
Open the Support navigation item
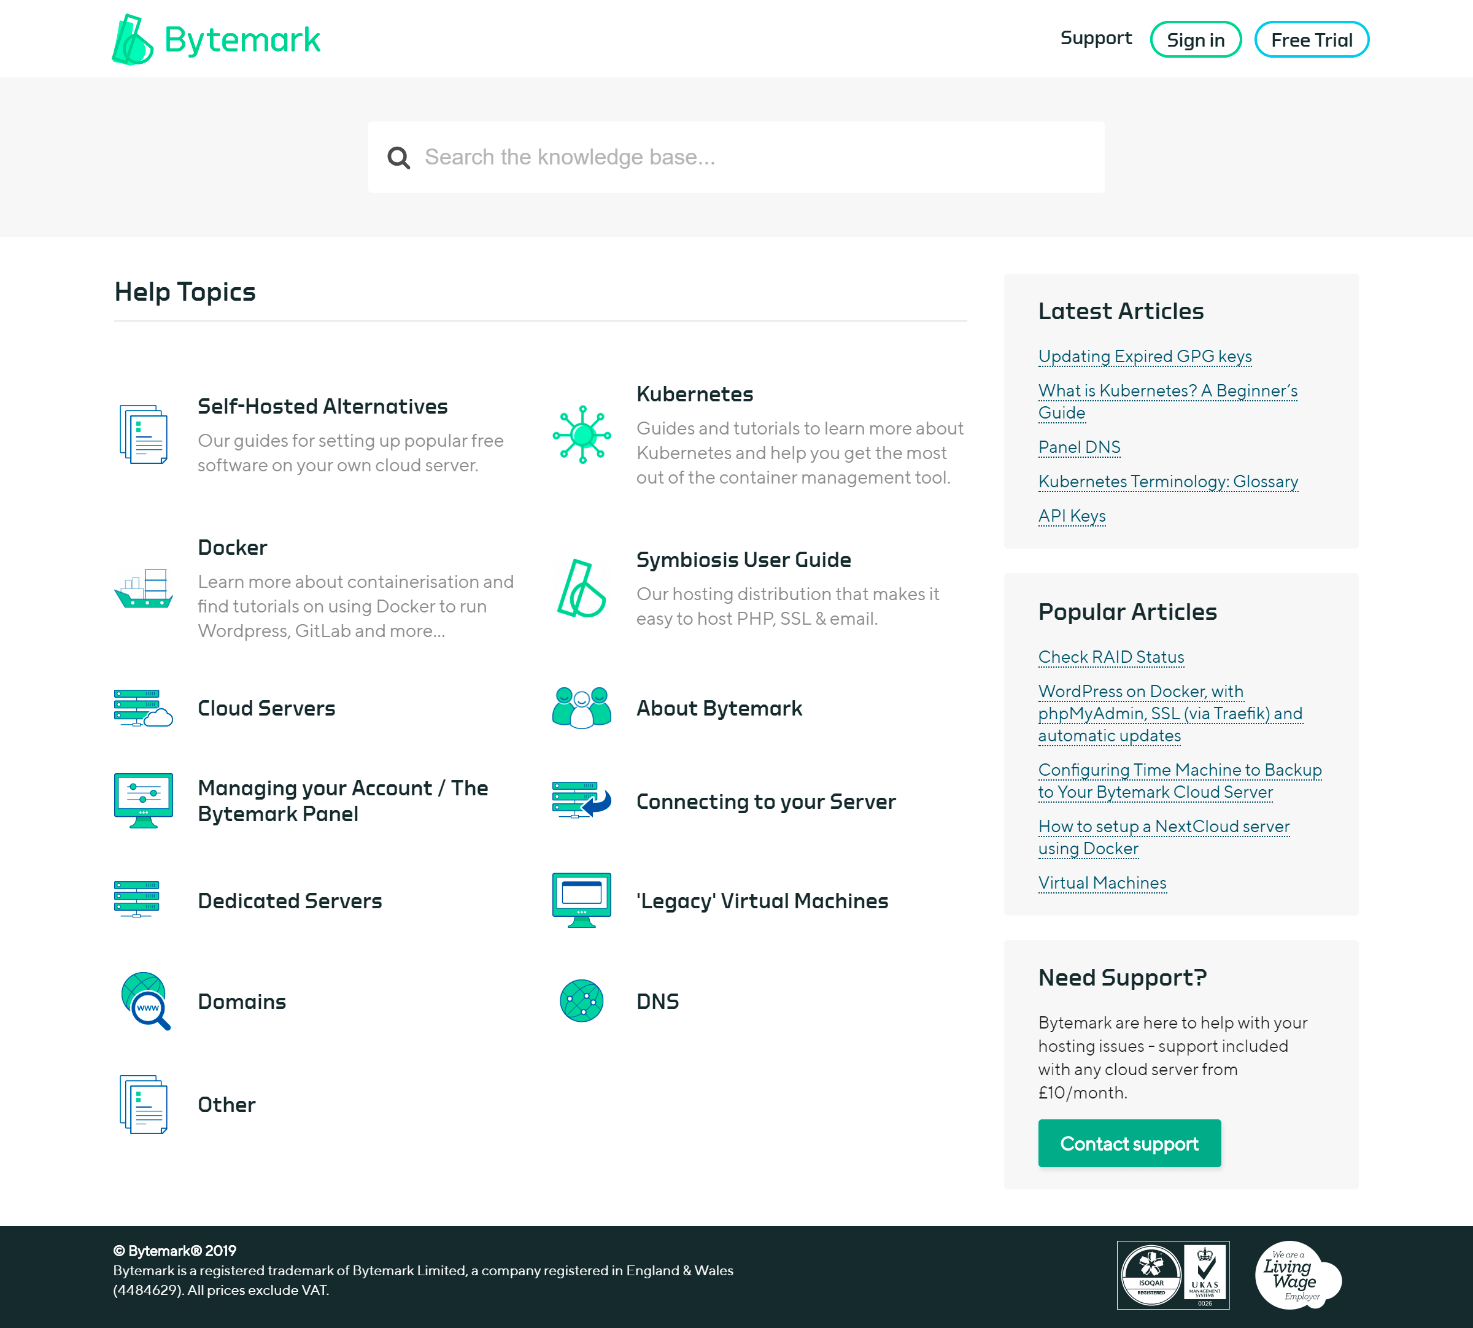tap(1096, 38)
